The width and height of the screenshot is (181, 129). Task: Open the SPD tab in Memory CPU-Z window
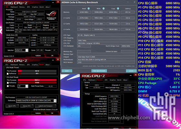pos(106,80)
